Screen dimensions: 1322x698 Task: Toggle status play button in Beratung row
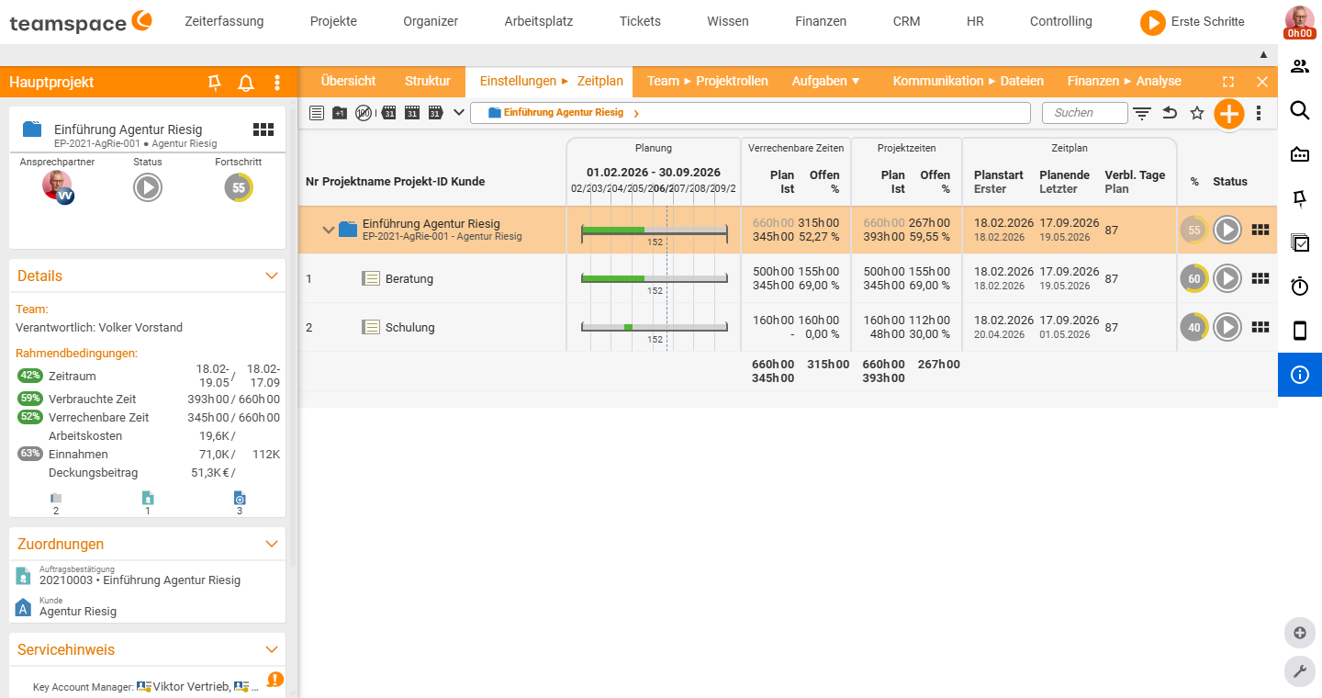(1227, 278)
